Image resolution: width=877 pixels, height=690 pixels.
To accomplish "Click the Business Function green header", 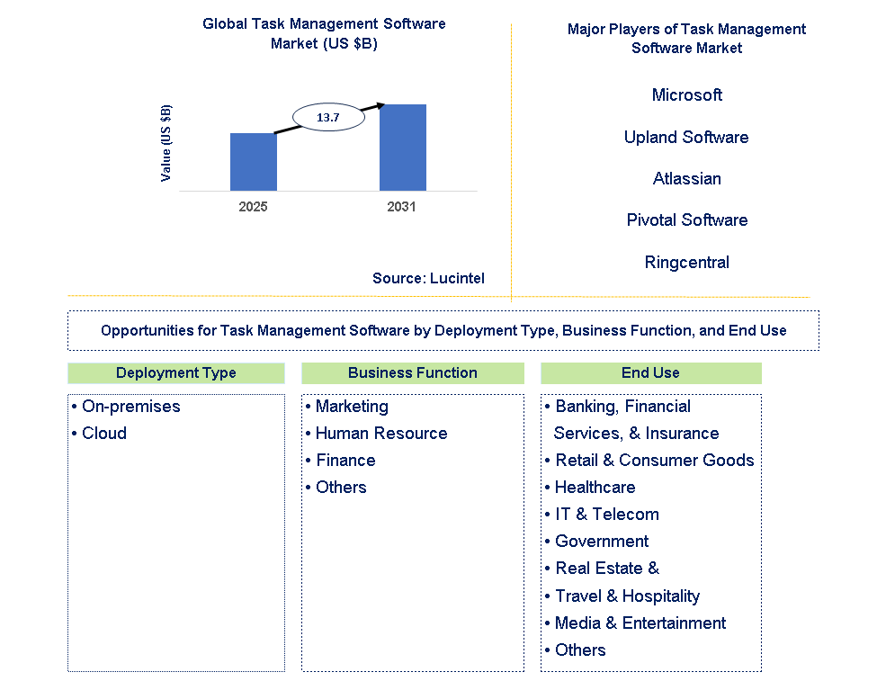I will coord(413,372).
